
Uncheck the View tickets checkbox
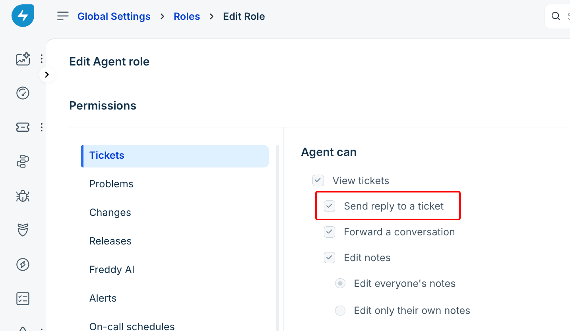pos(318,181)
